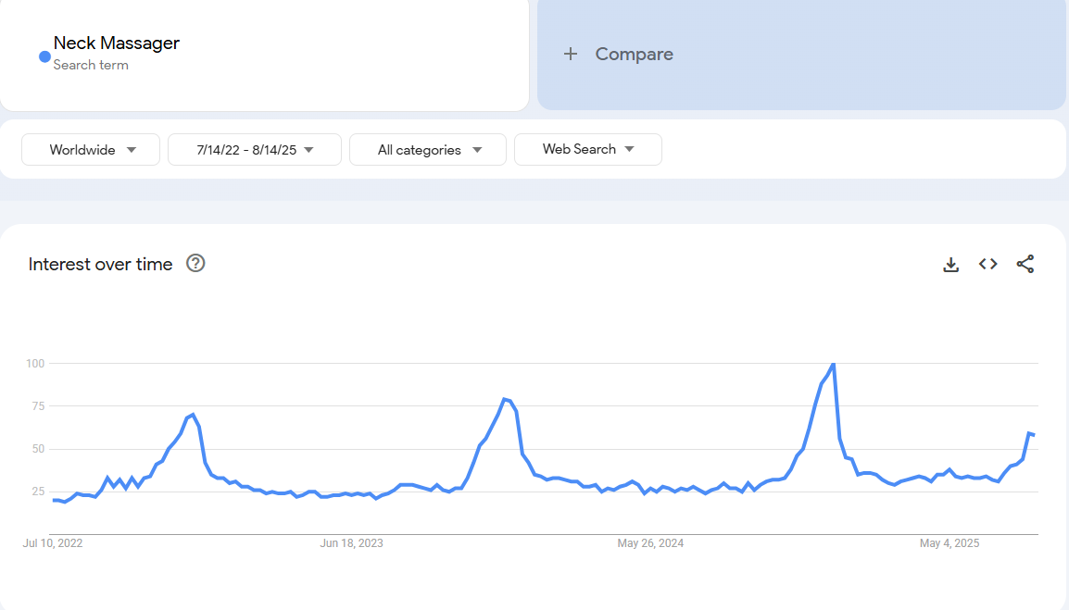The image size is (1069, 610).
Task: Click the Interest over time heading
Action: coord(100,265)
